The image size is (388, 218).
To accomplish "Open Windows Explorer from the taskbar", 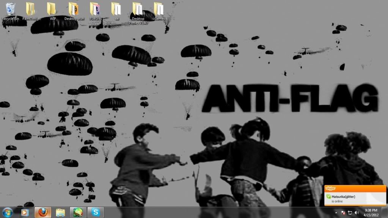I will 60,213.
